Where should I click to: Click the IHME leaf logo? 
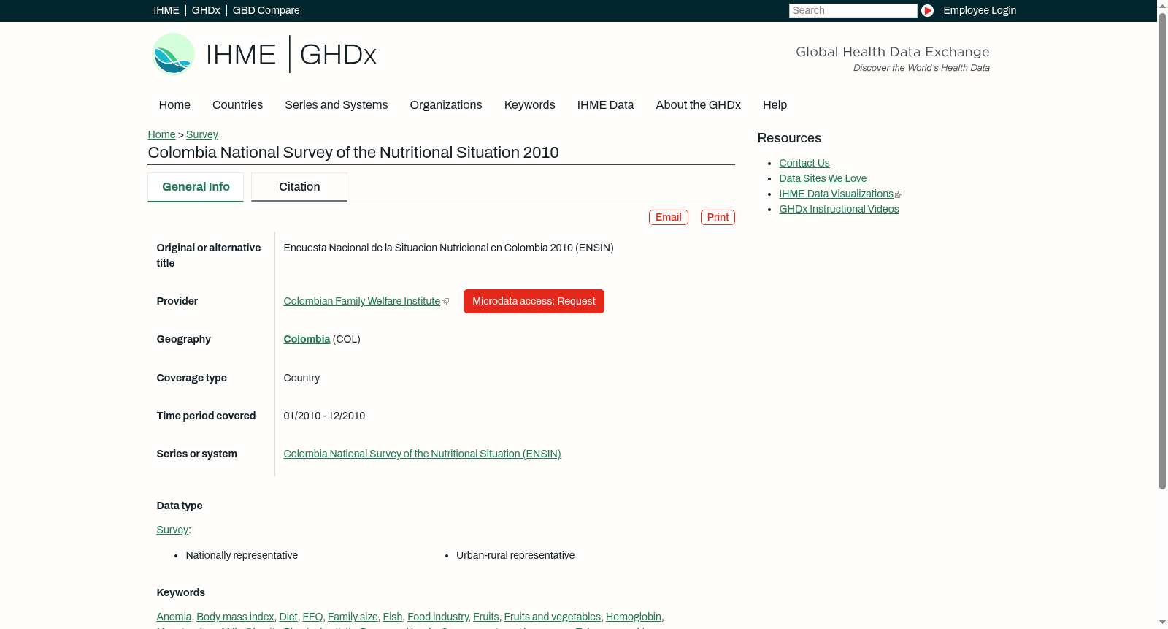(173, 54)
